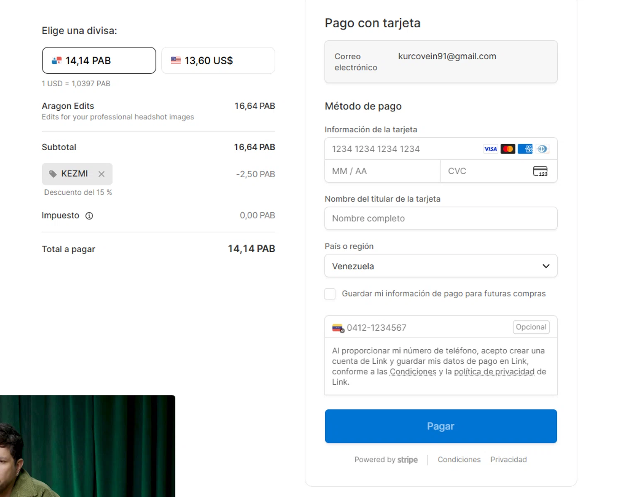Click the Pagar button

(x=441, y=426)
